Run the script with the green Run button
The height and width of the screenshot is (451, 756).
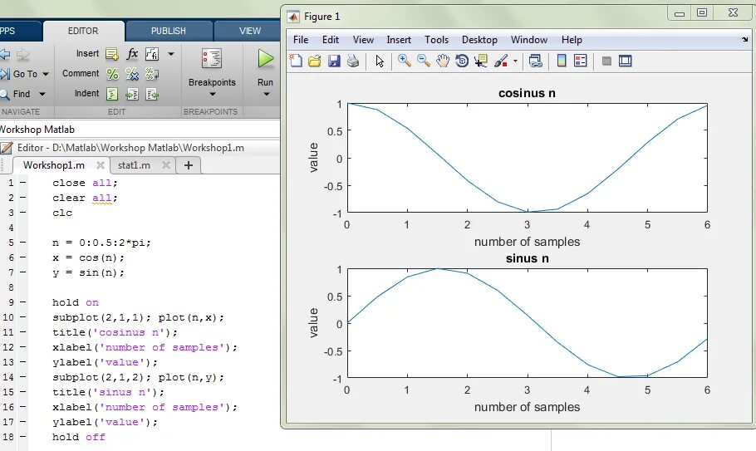tap(265, 59)
